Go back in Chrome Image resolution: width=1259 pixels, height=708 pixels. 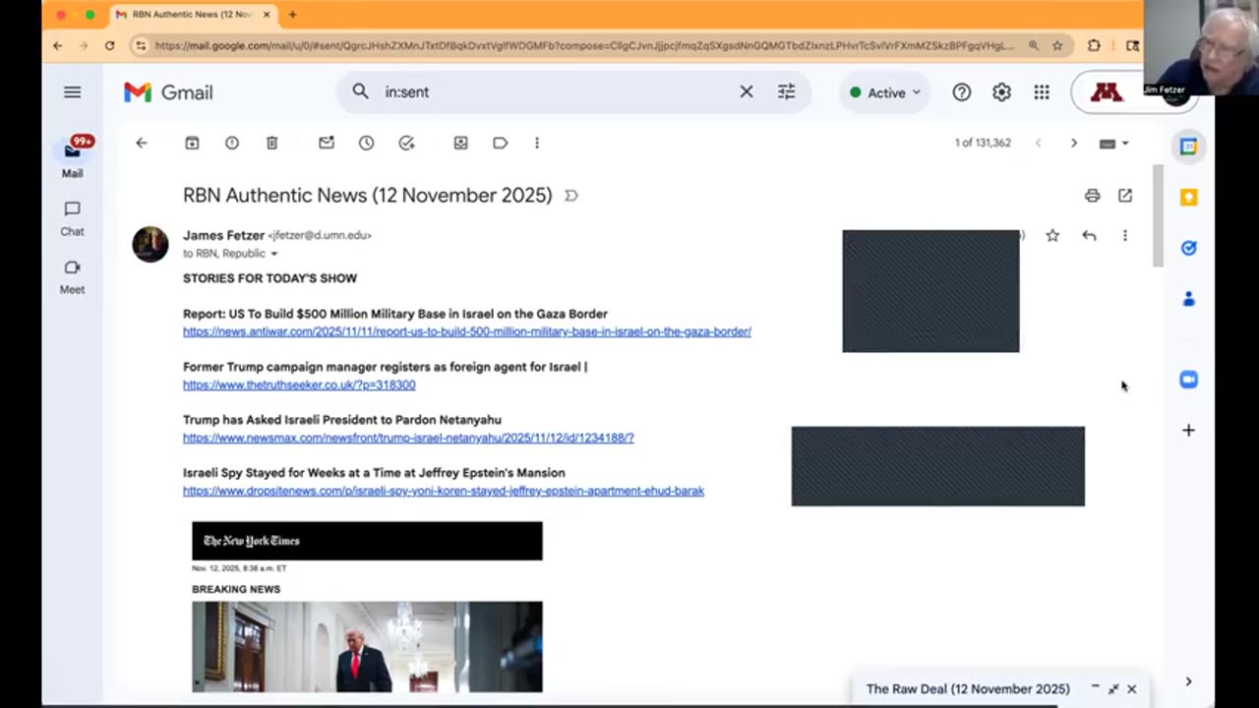[58, 45]
